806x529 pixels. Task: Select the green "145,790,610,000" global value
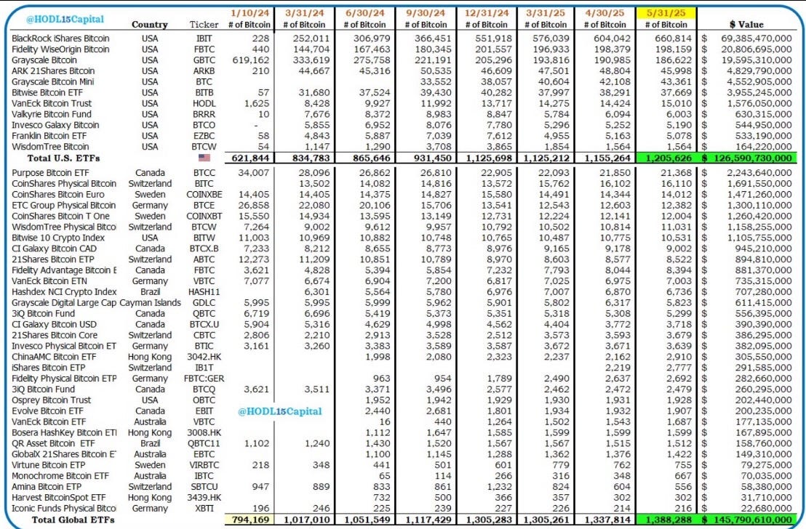749,520
